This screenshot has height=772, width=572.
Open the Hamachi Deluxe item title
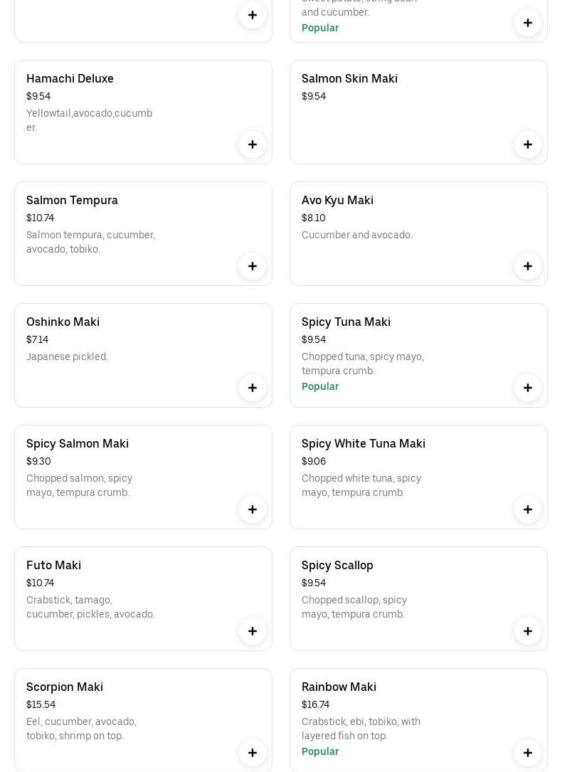pyautogui.click(x=70, y=79)
